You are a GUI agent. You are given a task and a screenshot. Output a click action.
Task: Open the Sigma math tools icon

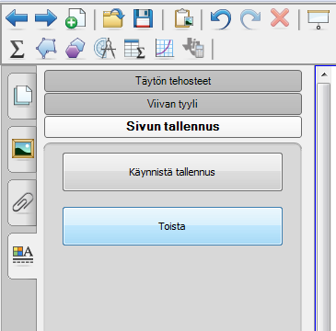coord(17,49)
